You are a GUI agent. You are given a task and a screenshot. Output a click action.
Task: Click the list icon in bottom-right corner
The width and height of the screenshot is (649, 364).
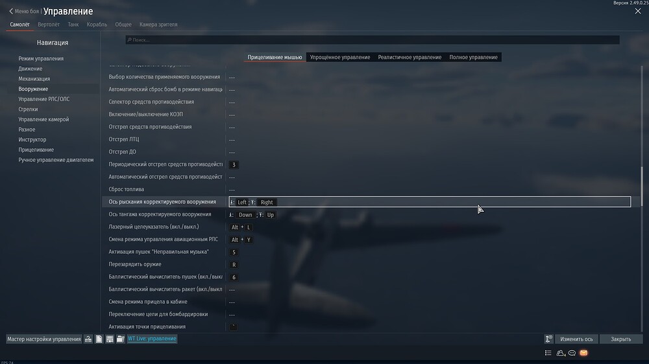pyautogui.click(x=548, y=353)
